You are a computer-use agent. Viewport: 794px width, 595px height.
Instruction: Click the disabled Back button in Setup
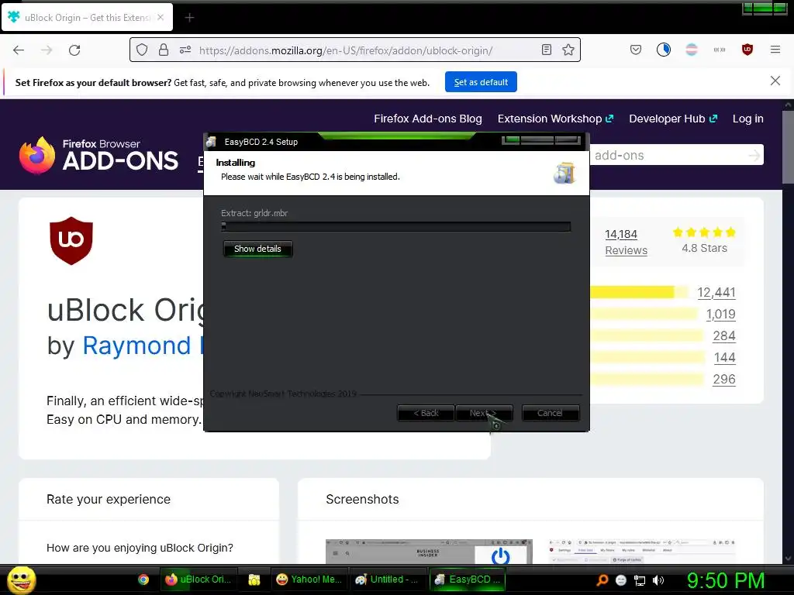[426, 413]
